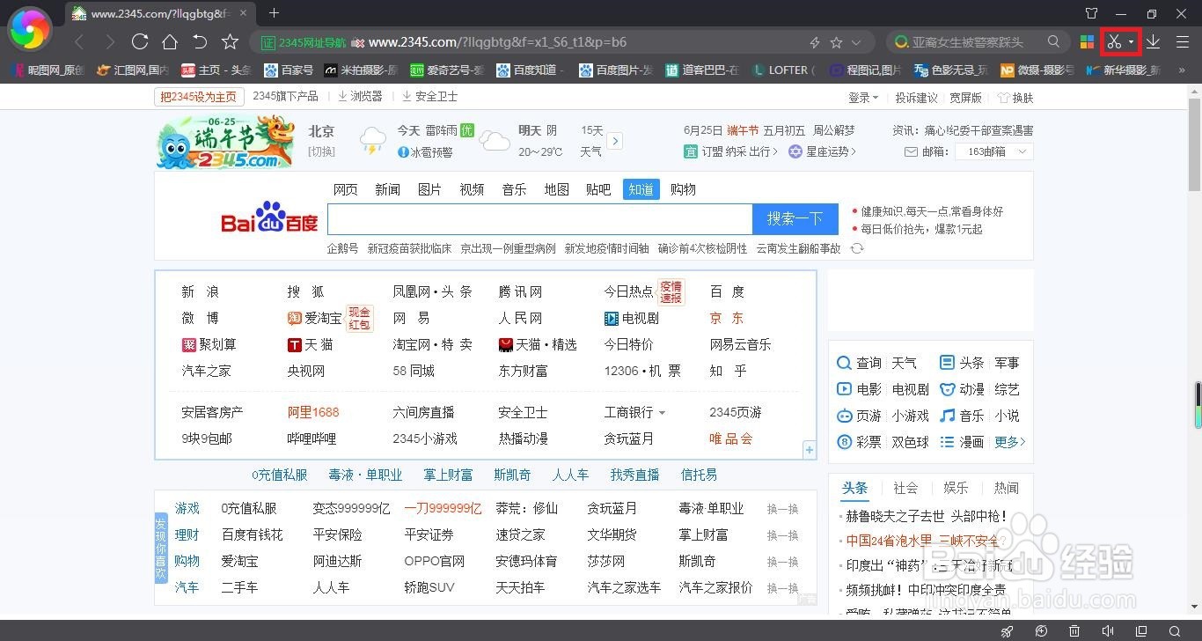Expand weather forecast arrow next to 15天
Image resolution: width=1202 pixels, height=641 pixels.
tap(615, 141)
